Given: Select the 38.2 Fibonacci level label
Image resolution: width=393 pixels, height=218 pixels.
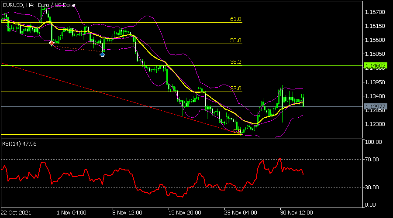Looking at the screenshot, I should coord(236,61).
